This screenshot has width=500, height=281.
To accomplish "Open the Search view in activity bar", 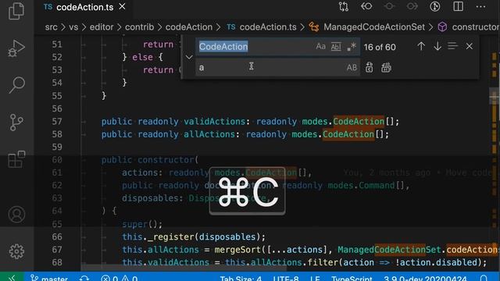I will (16, 85).
